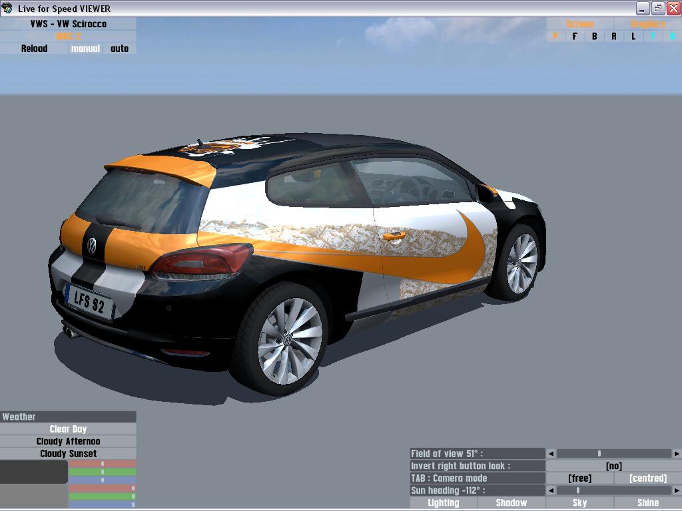The image size is (682, 511).
Task: Select auto reload mode
Action: (119, 48)
